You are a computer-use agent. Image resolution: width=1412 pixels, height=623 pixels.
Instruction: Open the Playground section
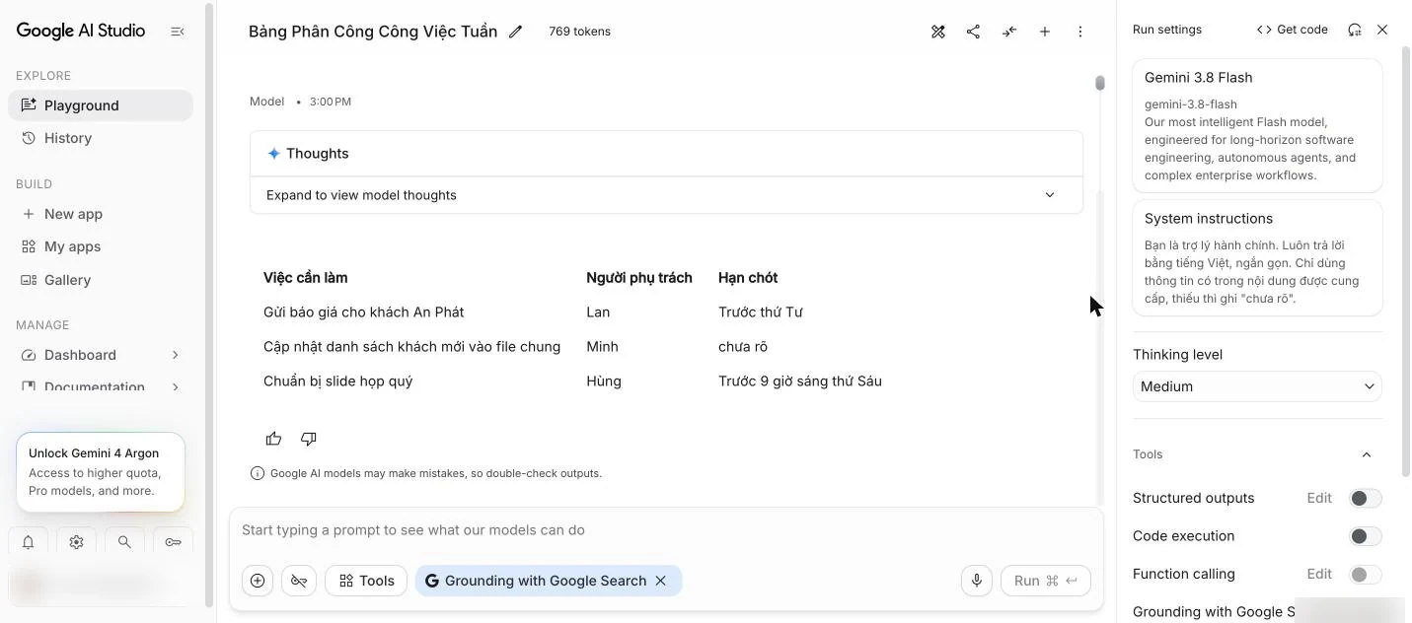coord(101,105)
